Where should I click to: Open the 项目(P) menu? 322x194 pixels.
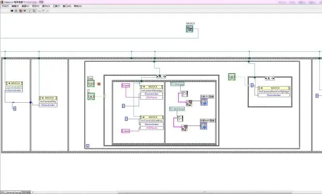pos(36,6)
